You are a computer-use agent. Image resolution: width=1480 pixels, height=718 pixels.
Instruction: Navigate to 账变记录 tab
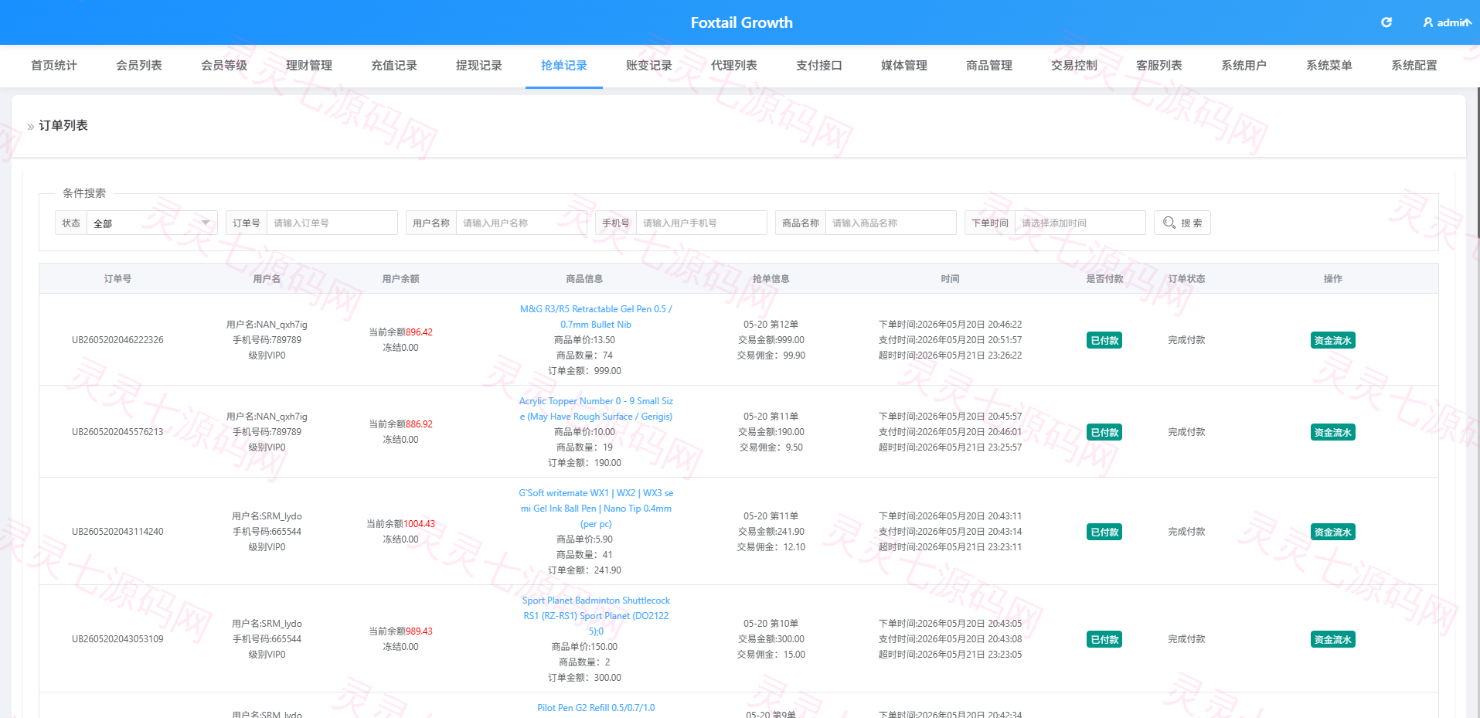pos(649,66)
